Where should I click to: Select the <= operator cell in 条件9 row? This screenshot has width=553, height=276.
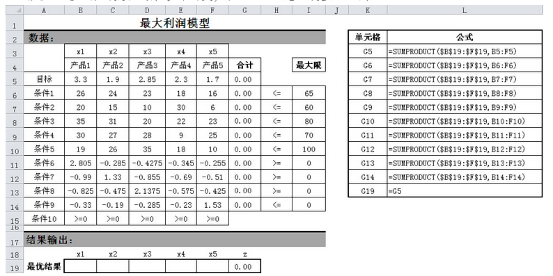coord(276,205)
